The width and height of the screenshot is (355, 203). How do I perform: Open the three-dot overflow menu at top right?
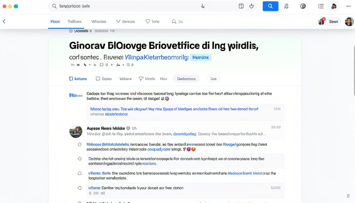tap(348, 6)
